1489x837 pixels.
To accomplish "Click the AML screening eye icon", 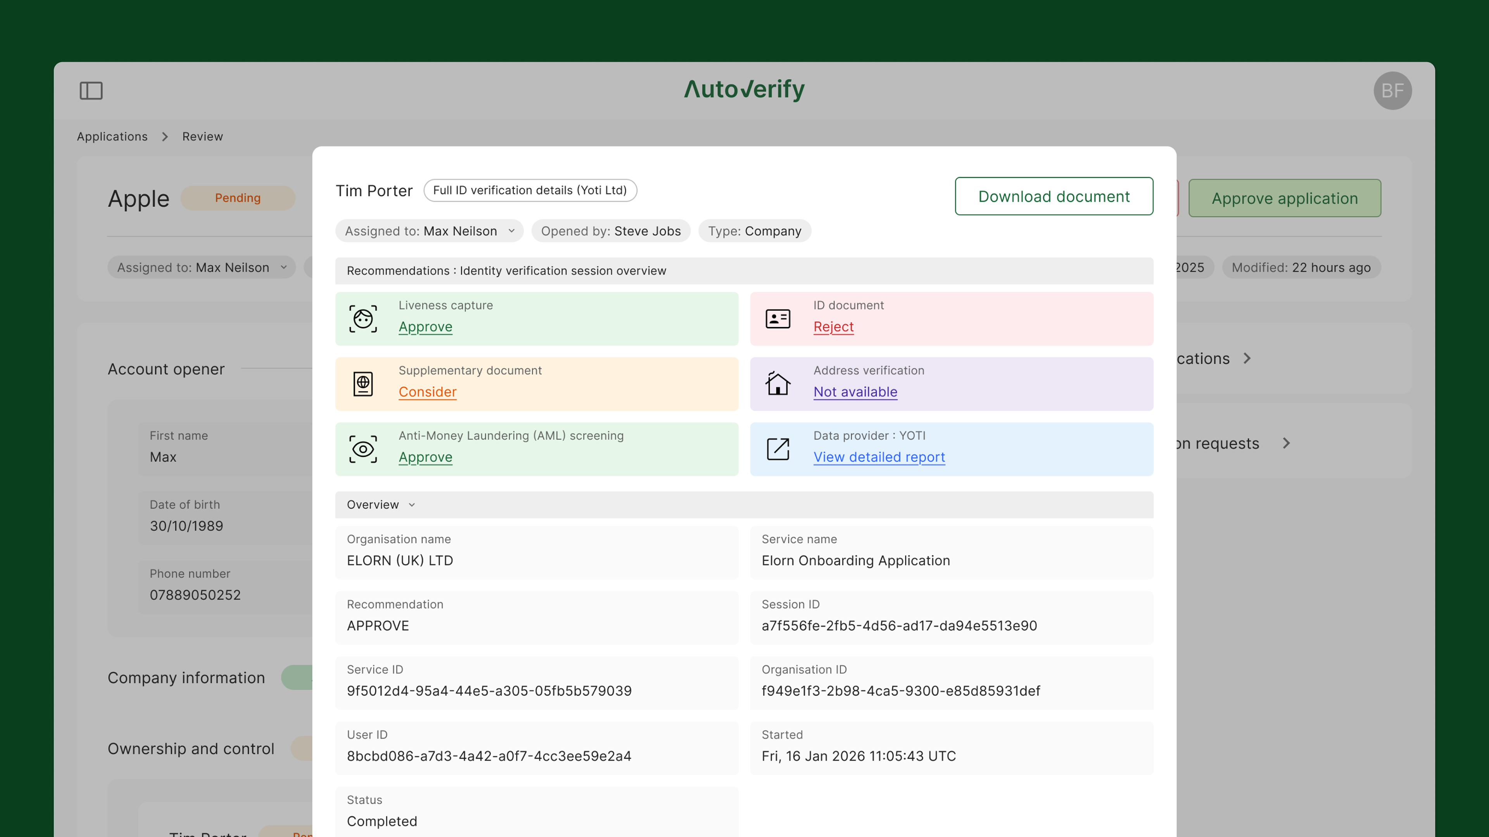I will [x=363, y=449].
